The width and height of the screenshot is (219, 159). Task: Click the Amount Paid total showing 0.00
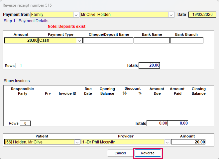click(177, 123)
